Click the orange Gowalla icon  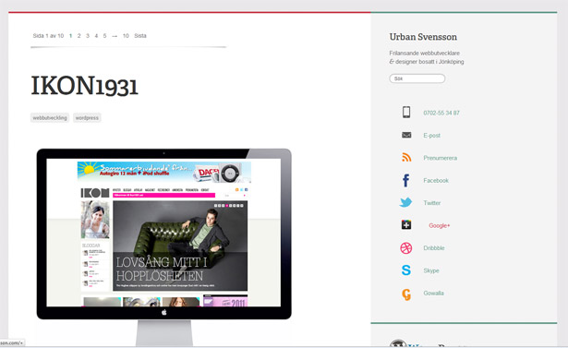point(406,294)
